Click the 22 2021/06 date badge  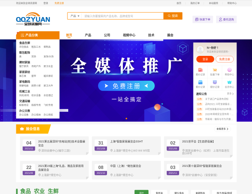pyautogui.click(x=29, y=170)
